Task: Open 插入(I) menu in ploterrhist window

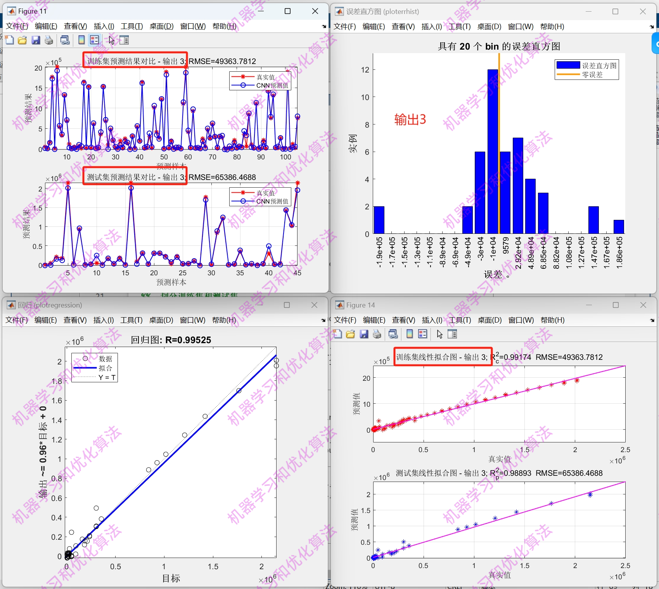Action: pyautogui.click(x=432, y=26)
